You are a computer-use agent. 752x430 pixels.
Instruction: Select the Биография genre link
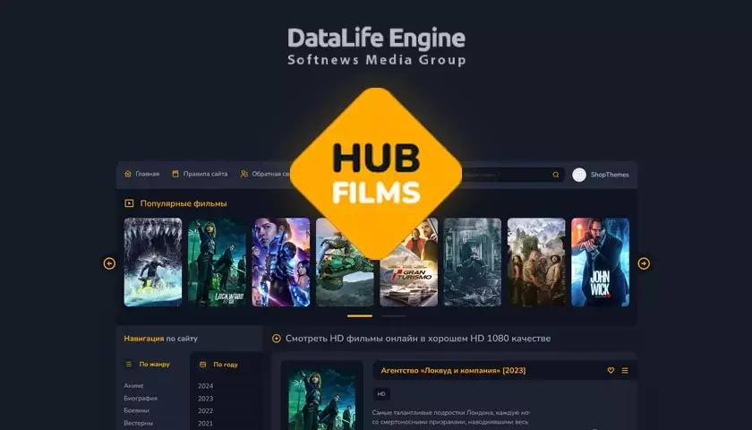141,399
